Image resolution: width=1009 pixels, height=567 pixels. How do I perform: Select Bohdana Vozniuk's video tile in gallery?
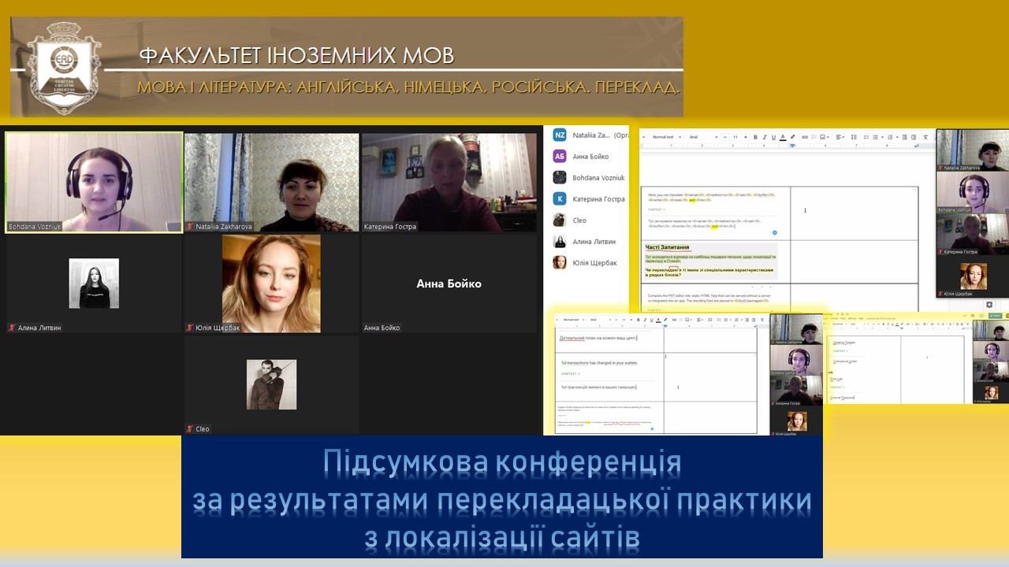(x=94, y=182)
